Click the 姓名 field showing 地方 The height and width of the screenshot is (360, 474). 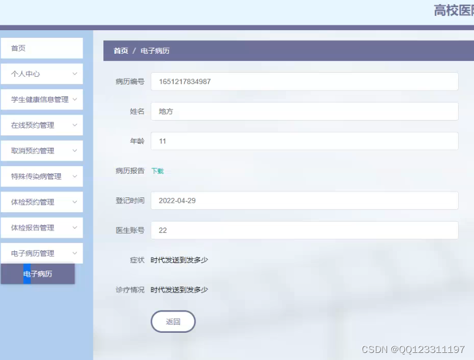pyautogui.click(x=304, y=111)
